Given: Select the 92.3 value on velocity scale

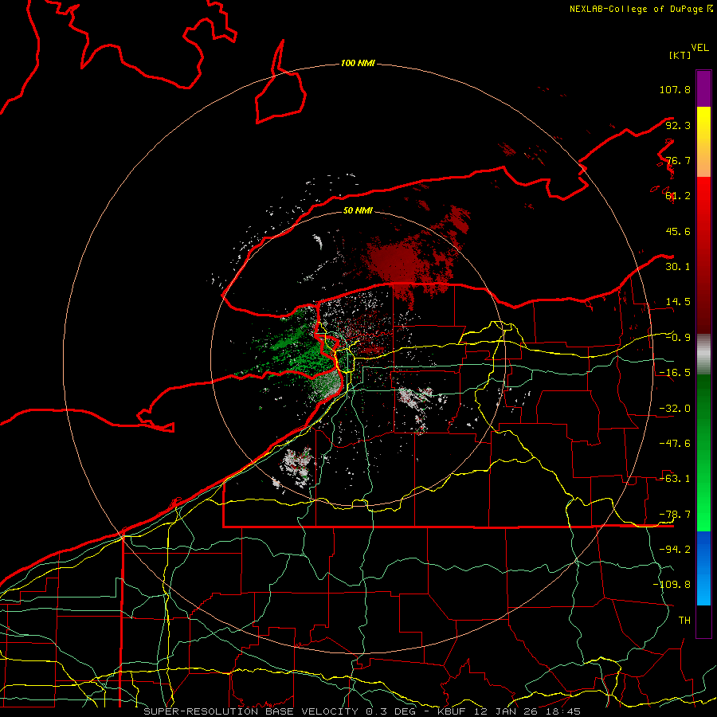Looking at the screenshot, I should click(x=678, y=125).
